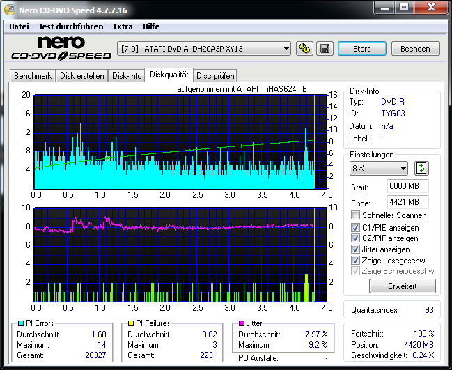Viewport: 452px width, 370px height.
Task: Click the Jitter Durchschnitt value 7.97 %
Action: (x=316, y=334)
